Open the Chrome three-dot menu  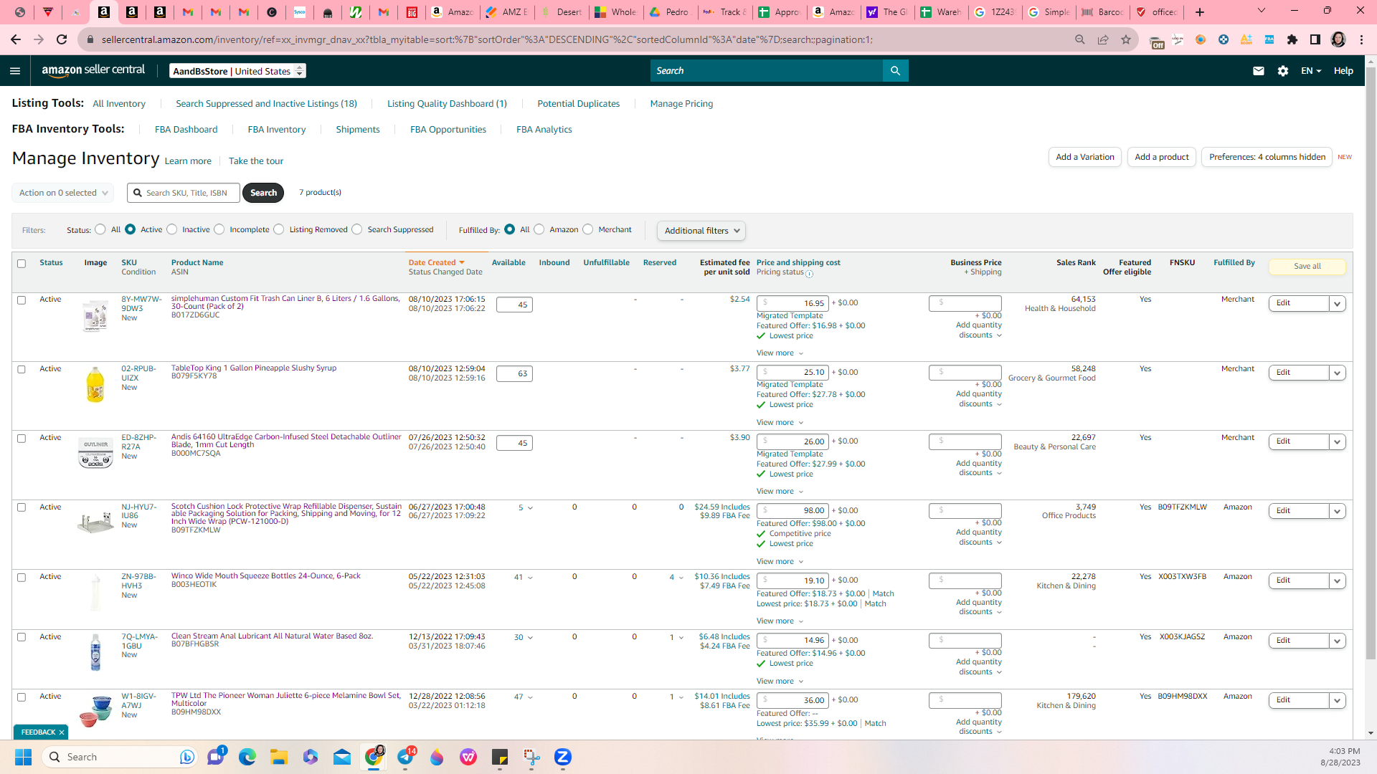(1361, 39)
